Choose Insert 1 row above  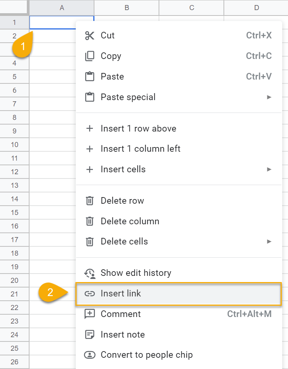pyautogui.click(x=138, y=128)
